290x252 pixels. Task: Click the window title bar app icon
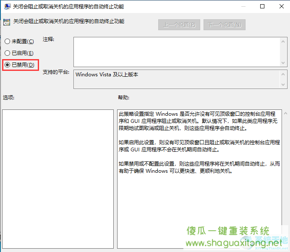[8, 7]
